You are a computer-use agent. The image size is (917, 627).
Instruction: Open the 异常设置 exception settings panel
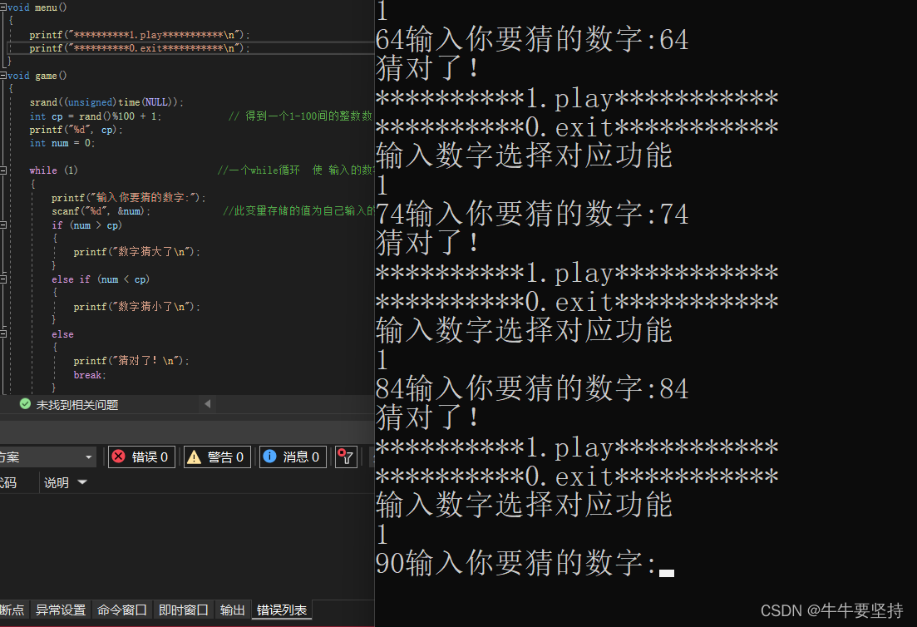coord(60,610)
